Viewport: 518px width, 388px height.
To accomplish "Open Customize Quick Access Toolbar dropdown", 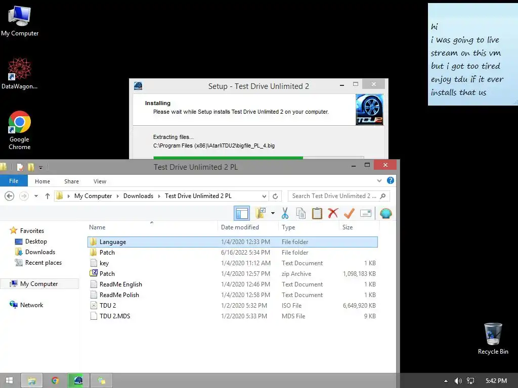I will pyautogui.click(x=40, y=168).
